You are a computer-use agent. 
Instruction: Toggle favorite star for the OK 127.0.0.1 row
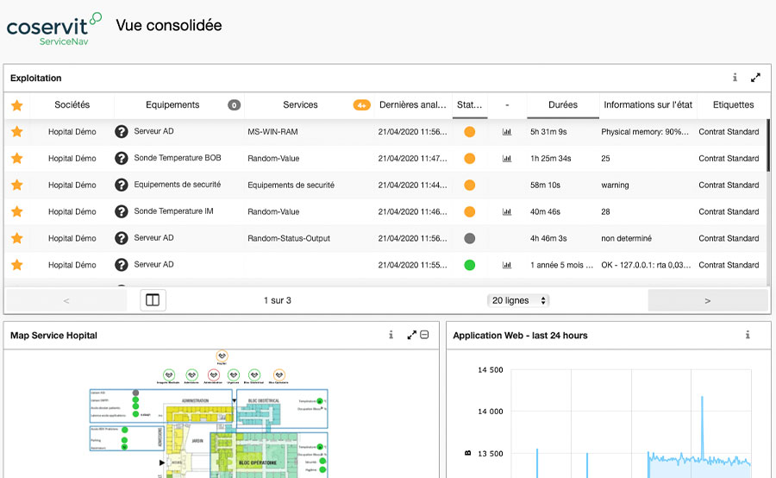tap(17, 265)
